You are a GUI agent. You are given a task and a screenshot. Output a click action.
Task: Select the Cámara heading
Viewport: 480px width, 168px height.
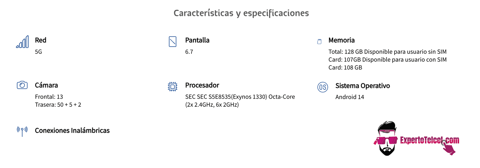(x=46, y=85)
